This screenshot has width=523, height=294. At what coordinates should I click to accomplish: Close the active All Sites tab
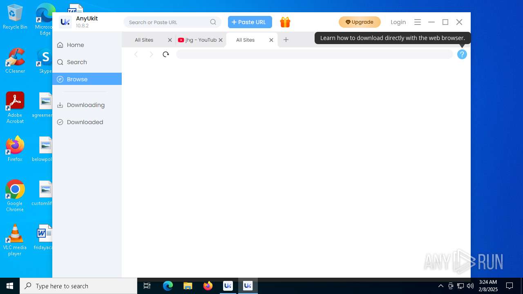click(x=271, y=40)
